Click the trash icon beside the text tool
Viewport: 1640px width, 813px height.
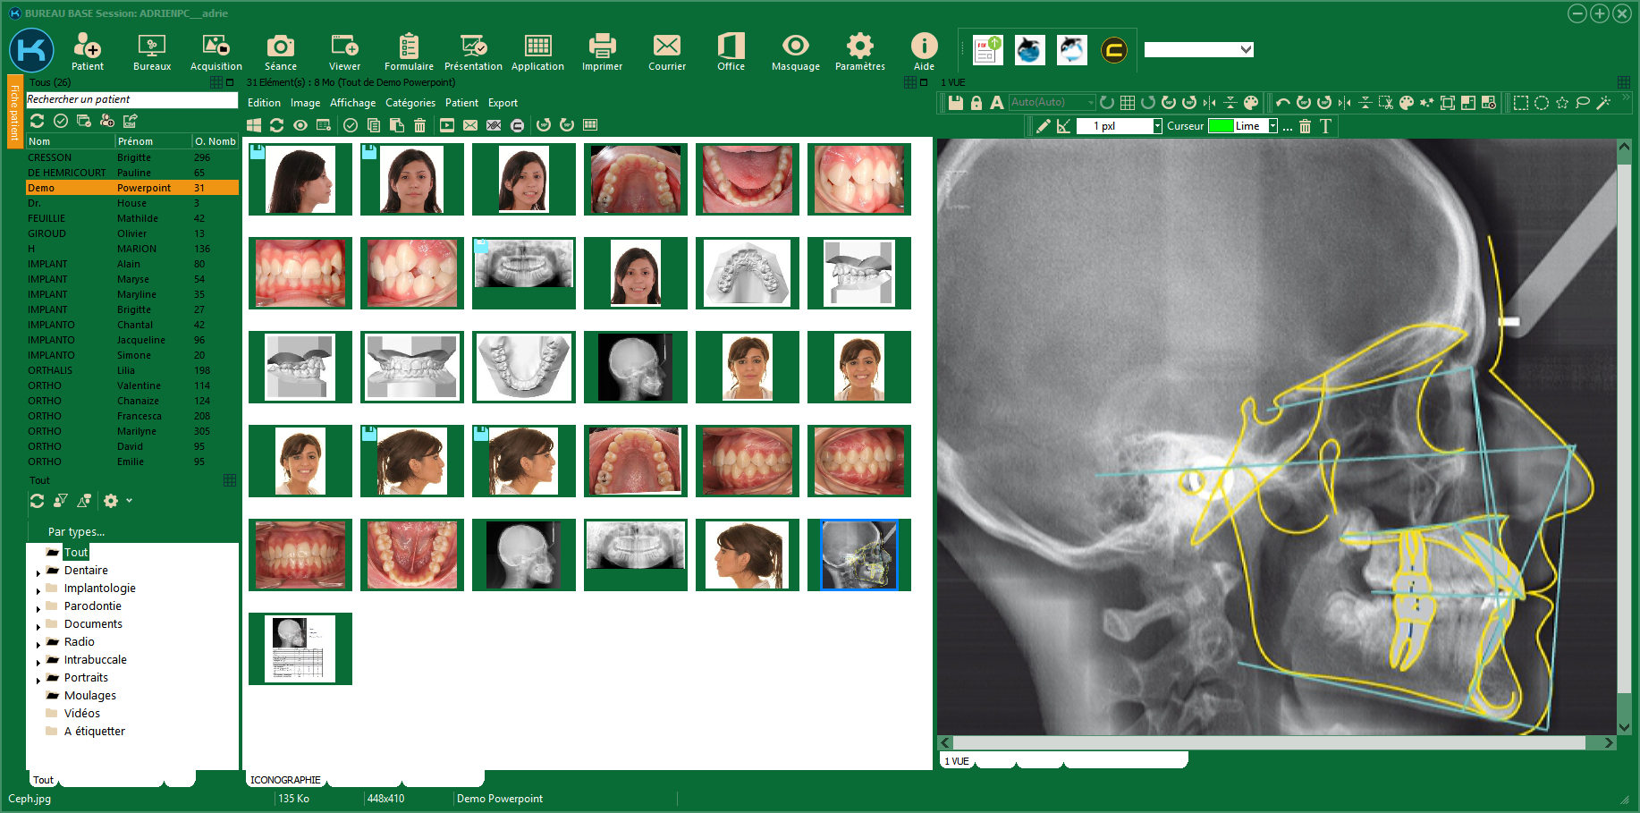click(x=1305, y=126)
